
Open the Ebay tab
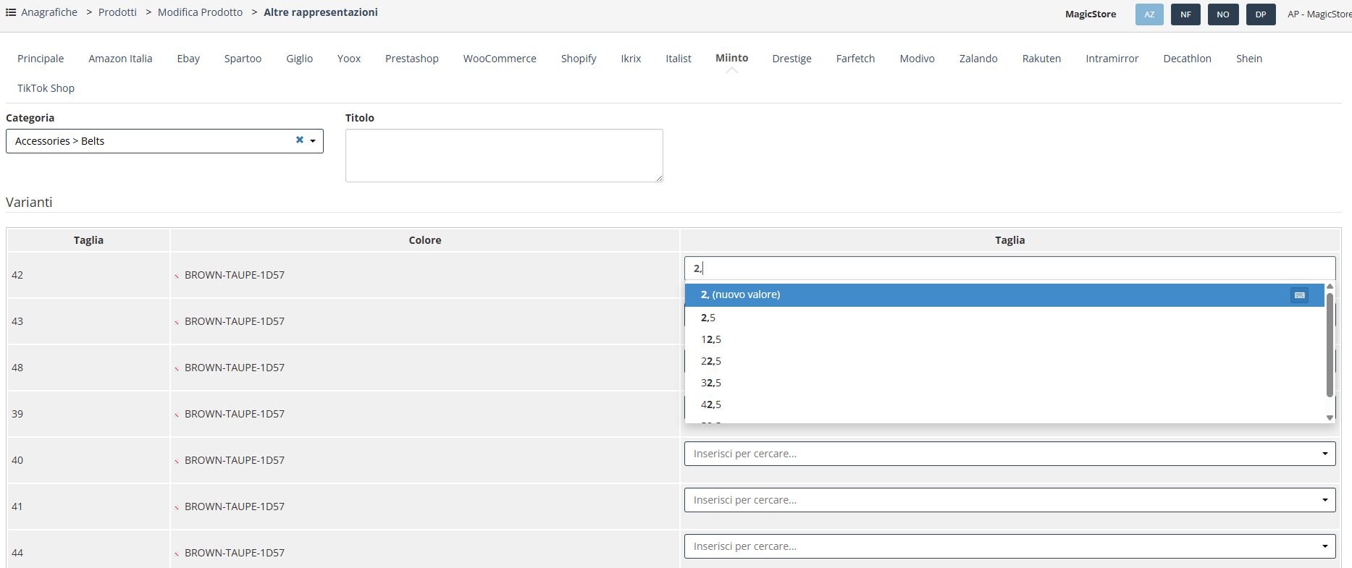(188, 59)
